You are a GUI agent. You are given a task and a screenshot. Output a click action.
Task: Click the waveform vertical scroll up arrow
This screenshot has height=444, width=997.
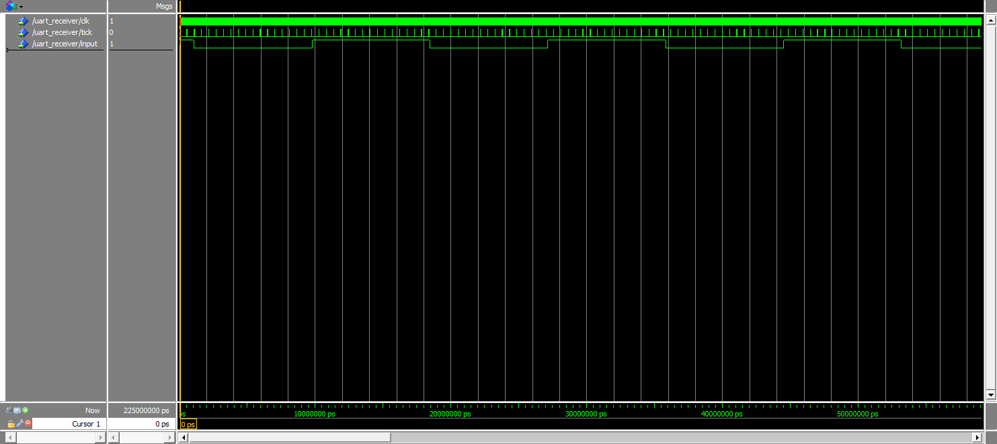click(990, 21)
